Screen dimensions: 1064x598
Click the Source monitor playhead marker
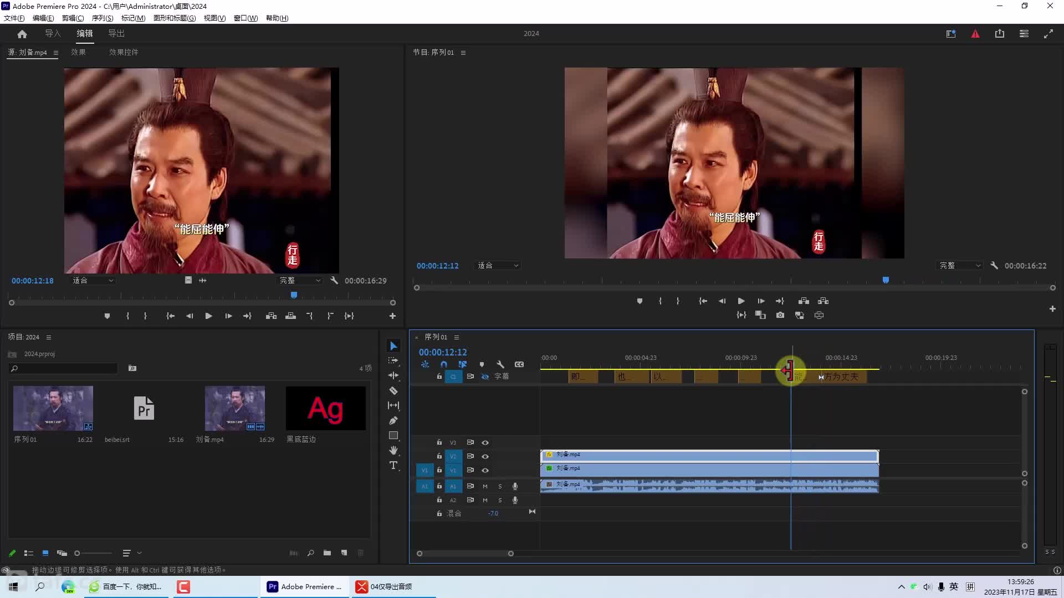294,295
